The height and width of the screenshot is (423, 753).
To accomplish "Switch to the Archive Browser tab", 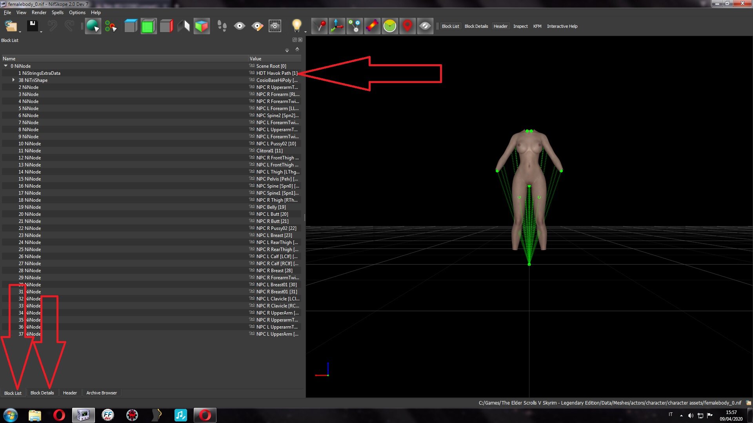I will pos(102,393).
